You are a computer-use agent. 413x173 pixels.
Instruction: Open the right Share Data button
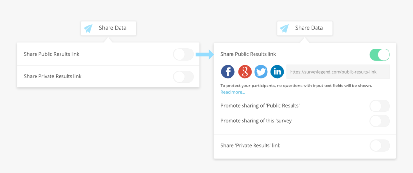[305, 28]
